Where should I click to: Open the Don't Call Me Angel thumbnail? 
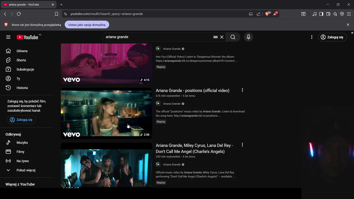[x=106, y=165]
